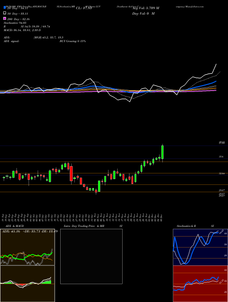Click the latest tall green candlestick
The width and height of the screenshot is (228, 302).
[162, 152]
